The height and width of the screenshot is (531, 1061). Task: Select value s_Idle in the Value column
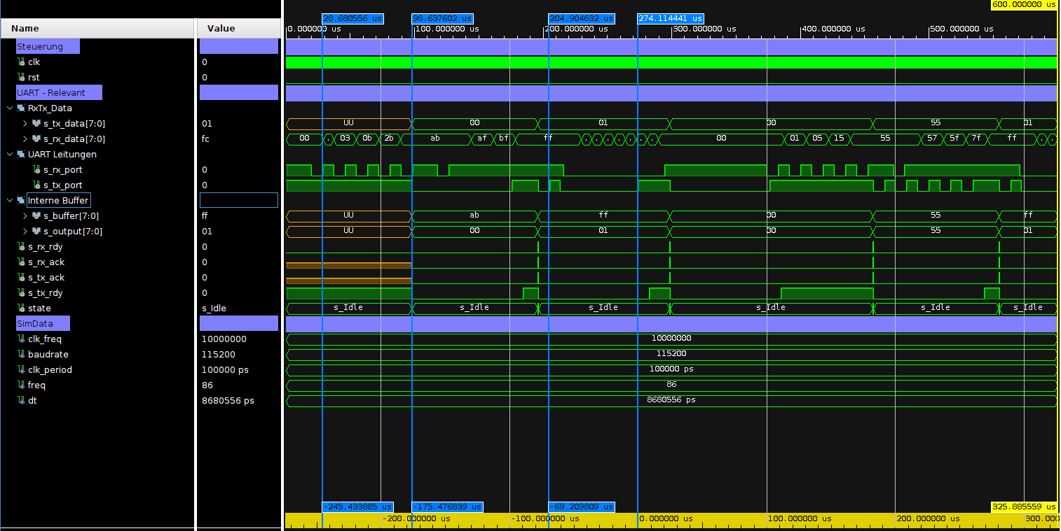(x=214, y=309)
